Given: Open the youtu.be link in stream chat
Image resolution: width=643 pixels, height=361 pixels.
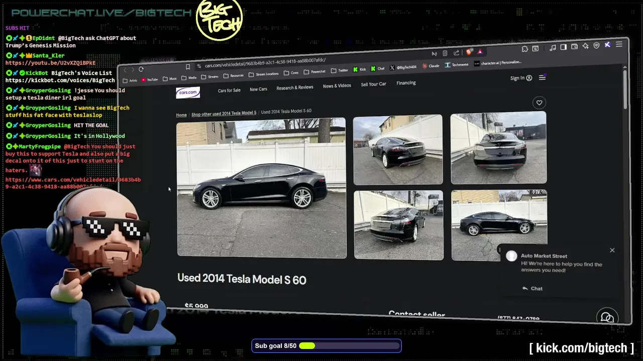Looking at the screenshot, I should 50,63.
